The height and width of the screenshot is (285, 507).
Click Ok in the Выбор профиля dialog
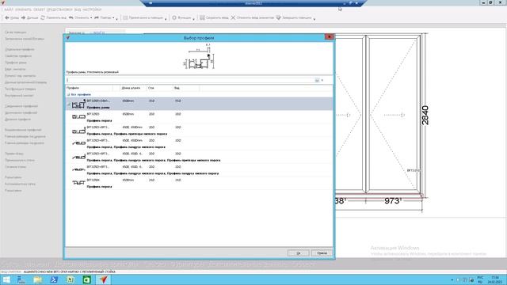(x=298, y=253)
